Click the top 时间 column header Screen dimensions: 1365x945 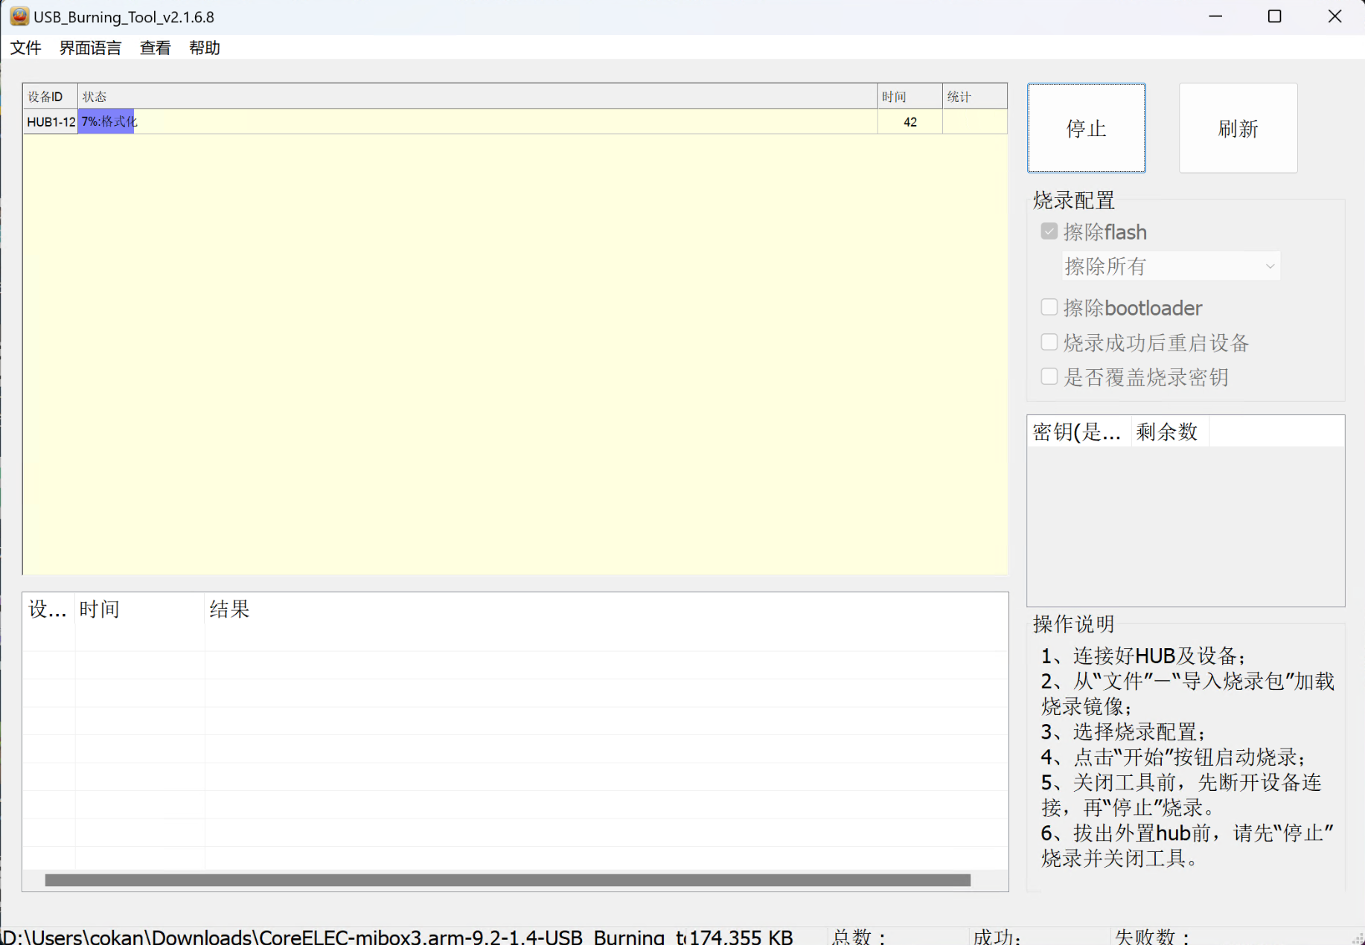pyautogui.click(x=910, y=97)
